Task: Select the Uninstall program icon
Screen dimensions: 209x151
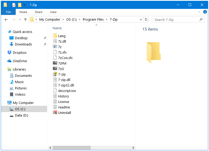Action: point(55,112)
